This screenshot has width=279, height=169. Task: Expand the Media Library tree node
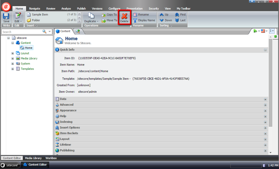click(x=13, y=58)
